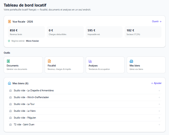The width and height of the screenshot is (169, 135).
Task: Click building icon of Illkirch-Graffenstaden row
Action: tap(10, 97)
